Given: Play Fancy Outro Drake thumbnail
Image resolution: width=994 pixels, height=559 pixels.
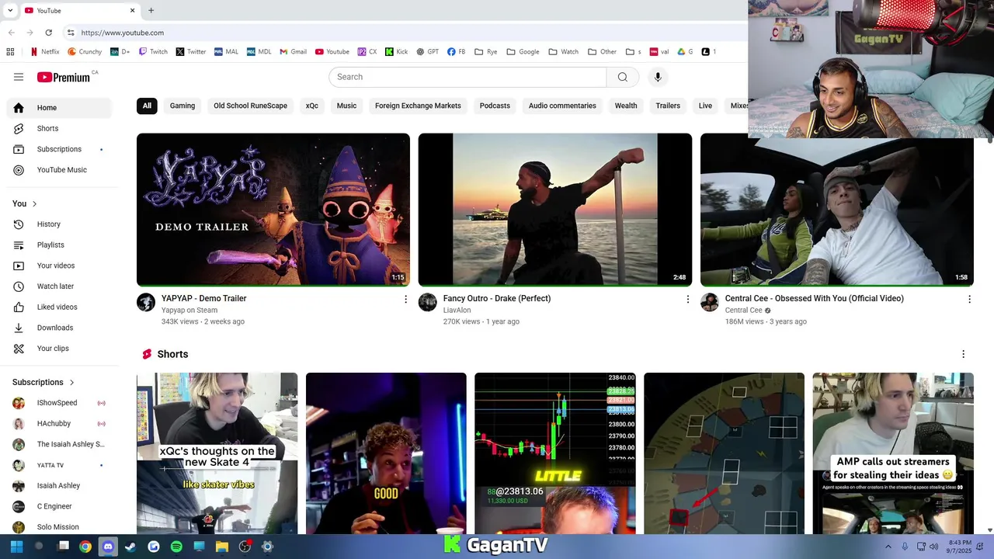Looking at the screenshot, I should pos(555,210).
